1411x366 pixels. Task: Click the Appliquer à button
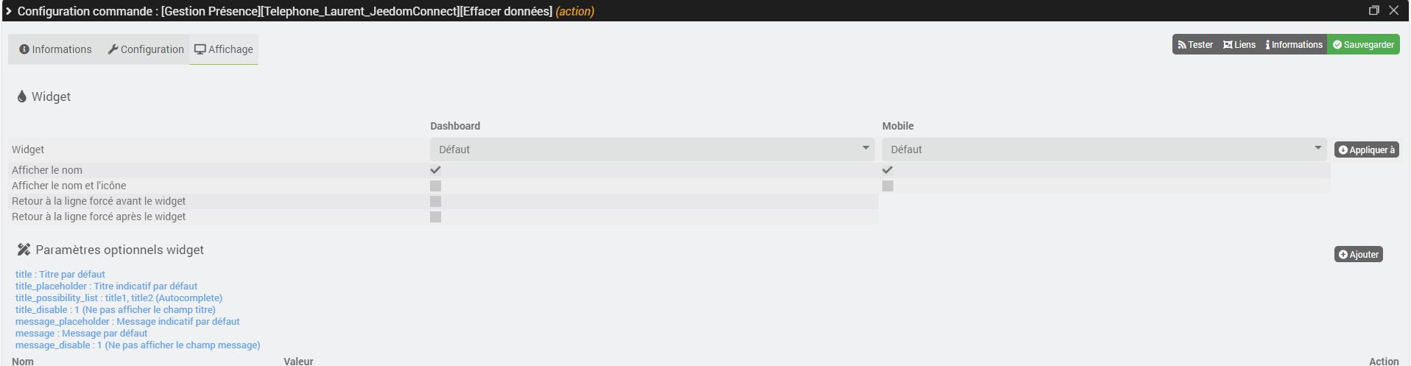pos(1366,150)
